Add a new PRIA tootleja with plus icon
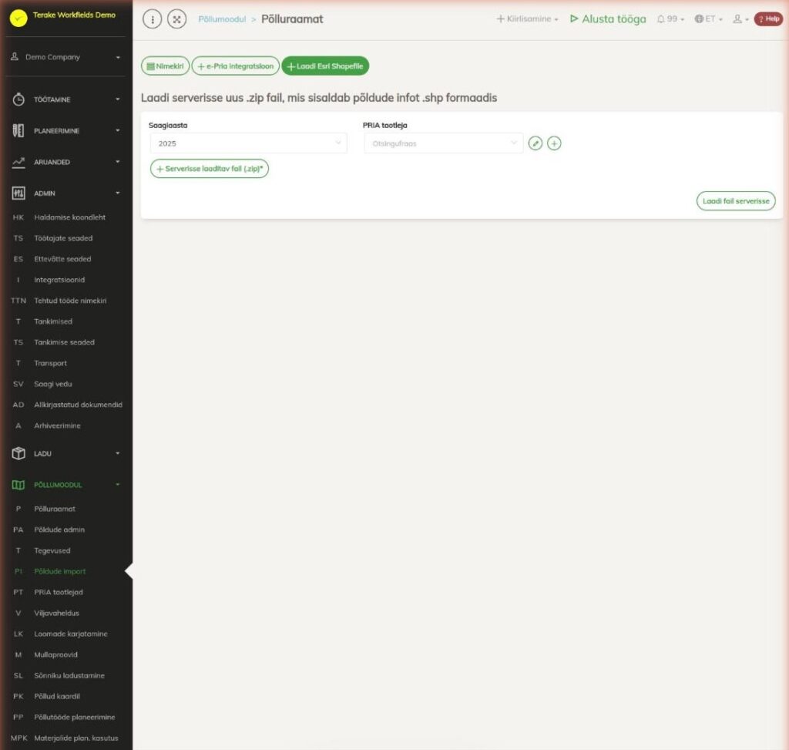789x750 pixels. pyautogui.click(x=554, y=143)
